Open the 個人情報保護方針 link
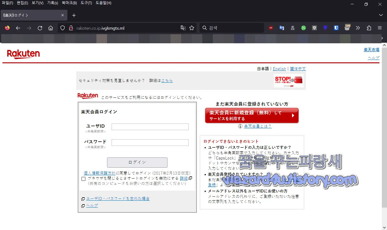Screen dimensions: 387x230 99,173
